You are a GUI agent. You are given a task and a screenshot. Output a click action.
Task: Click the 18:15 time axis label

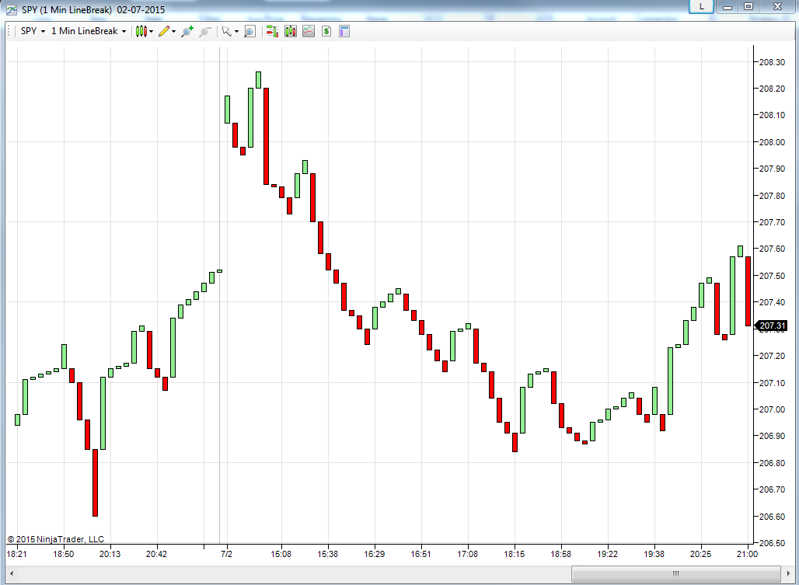(515, 554)
